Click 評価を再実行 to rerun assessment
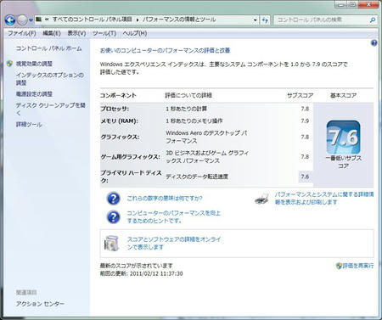The image size is (382, 320). coord(358,266)
